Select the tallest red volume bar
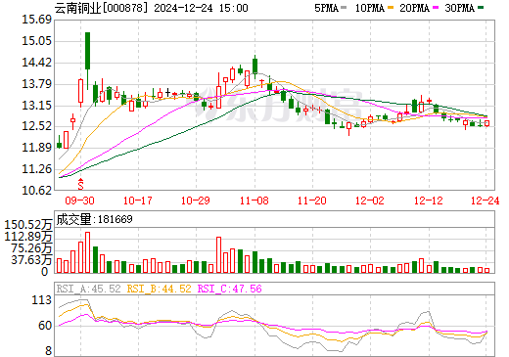Image resolution: width=509 pixels, height=357 pixels. (87, 252)
